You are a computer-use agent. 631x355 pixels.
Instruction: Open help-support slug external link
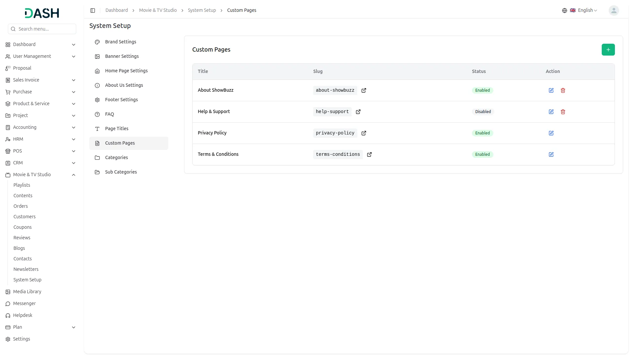pyautogui.click(x=358, y=112)
